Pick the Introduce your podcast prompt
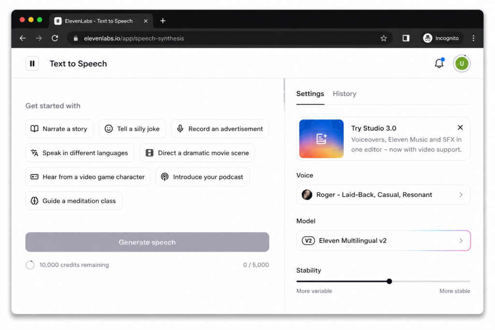 pos(203,177)
